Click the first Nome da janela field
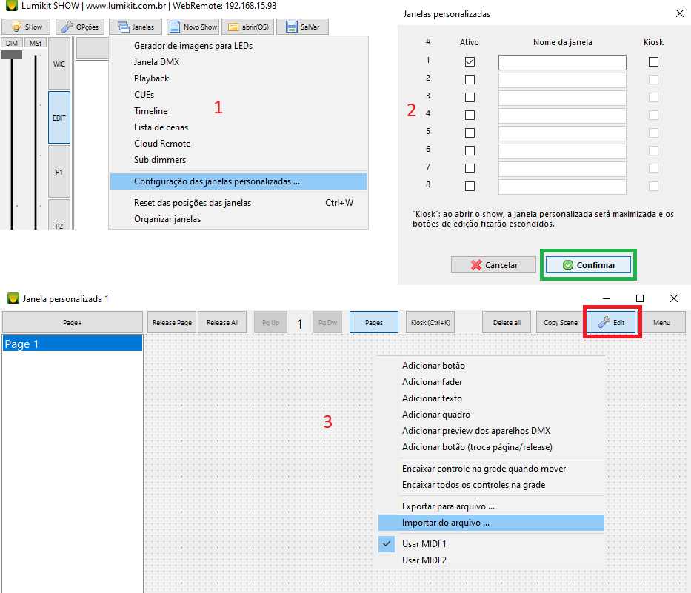 pyautogui.click(x=562, y=63)
